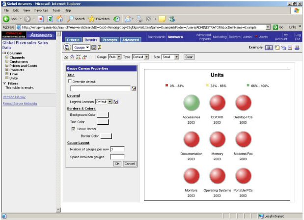Click the Title format icon next to the text field
The image size is (304, 220).
point(134,88)
